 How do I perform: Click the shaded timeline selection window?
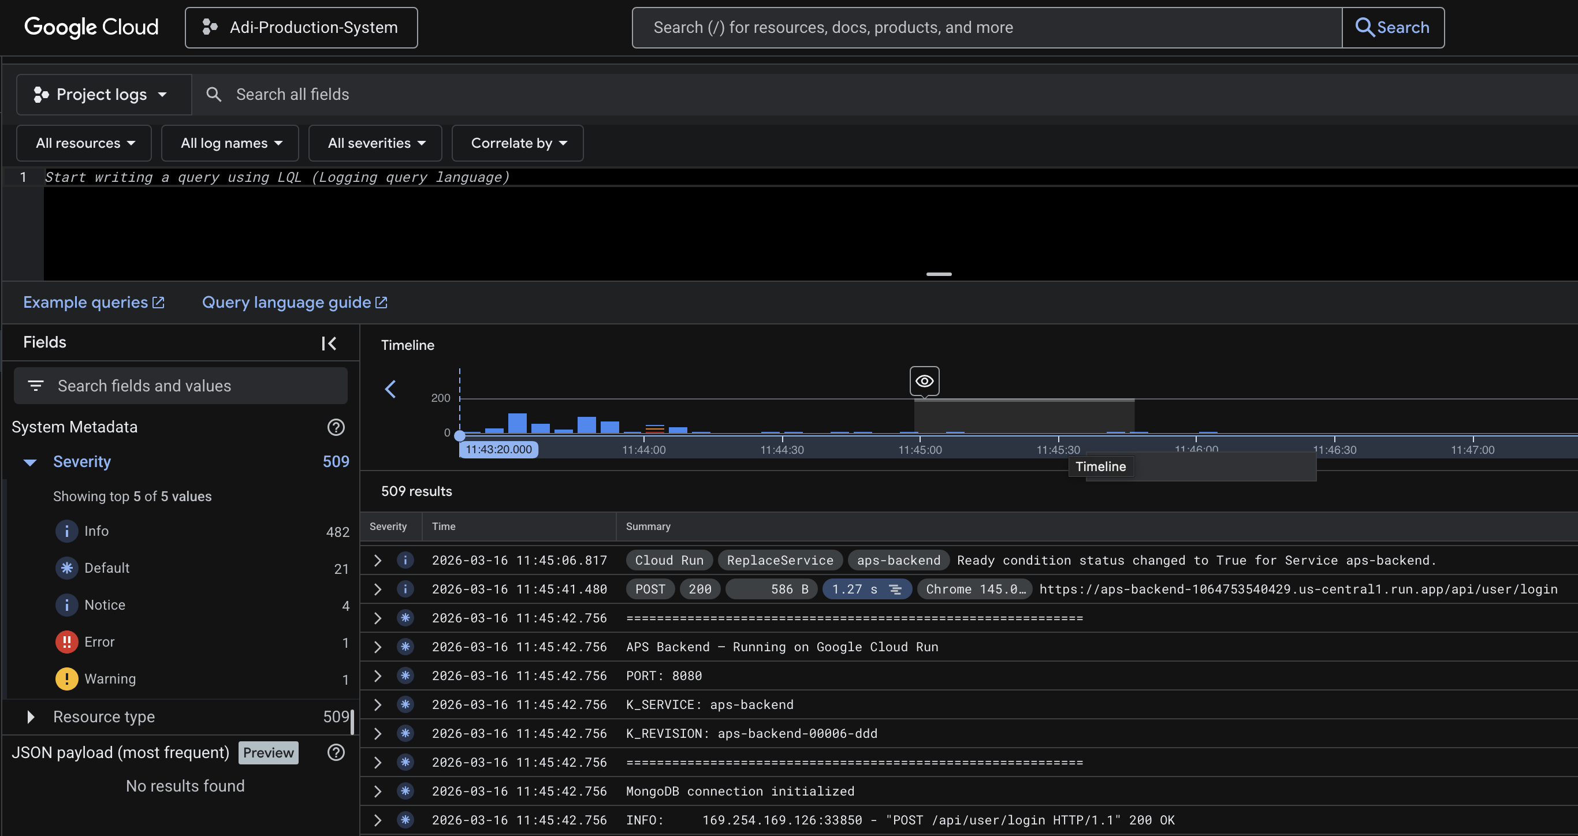1024,416
